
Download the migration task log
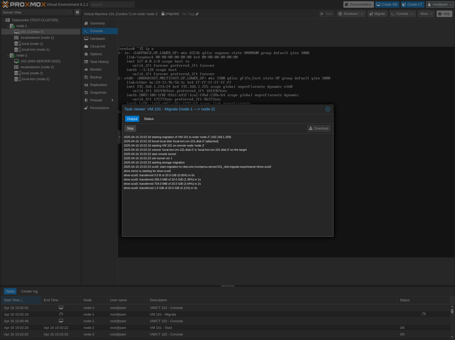(x=319, y=128)
